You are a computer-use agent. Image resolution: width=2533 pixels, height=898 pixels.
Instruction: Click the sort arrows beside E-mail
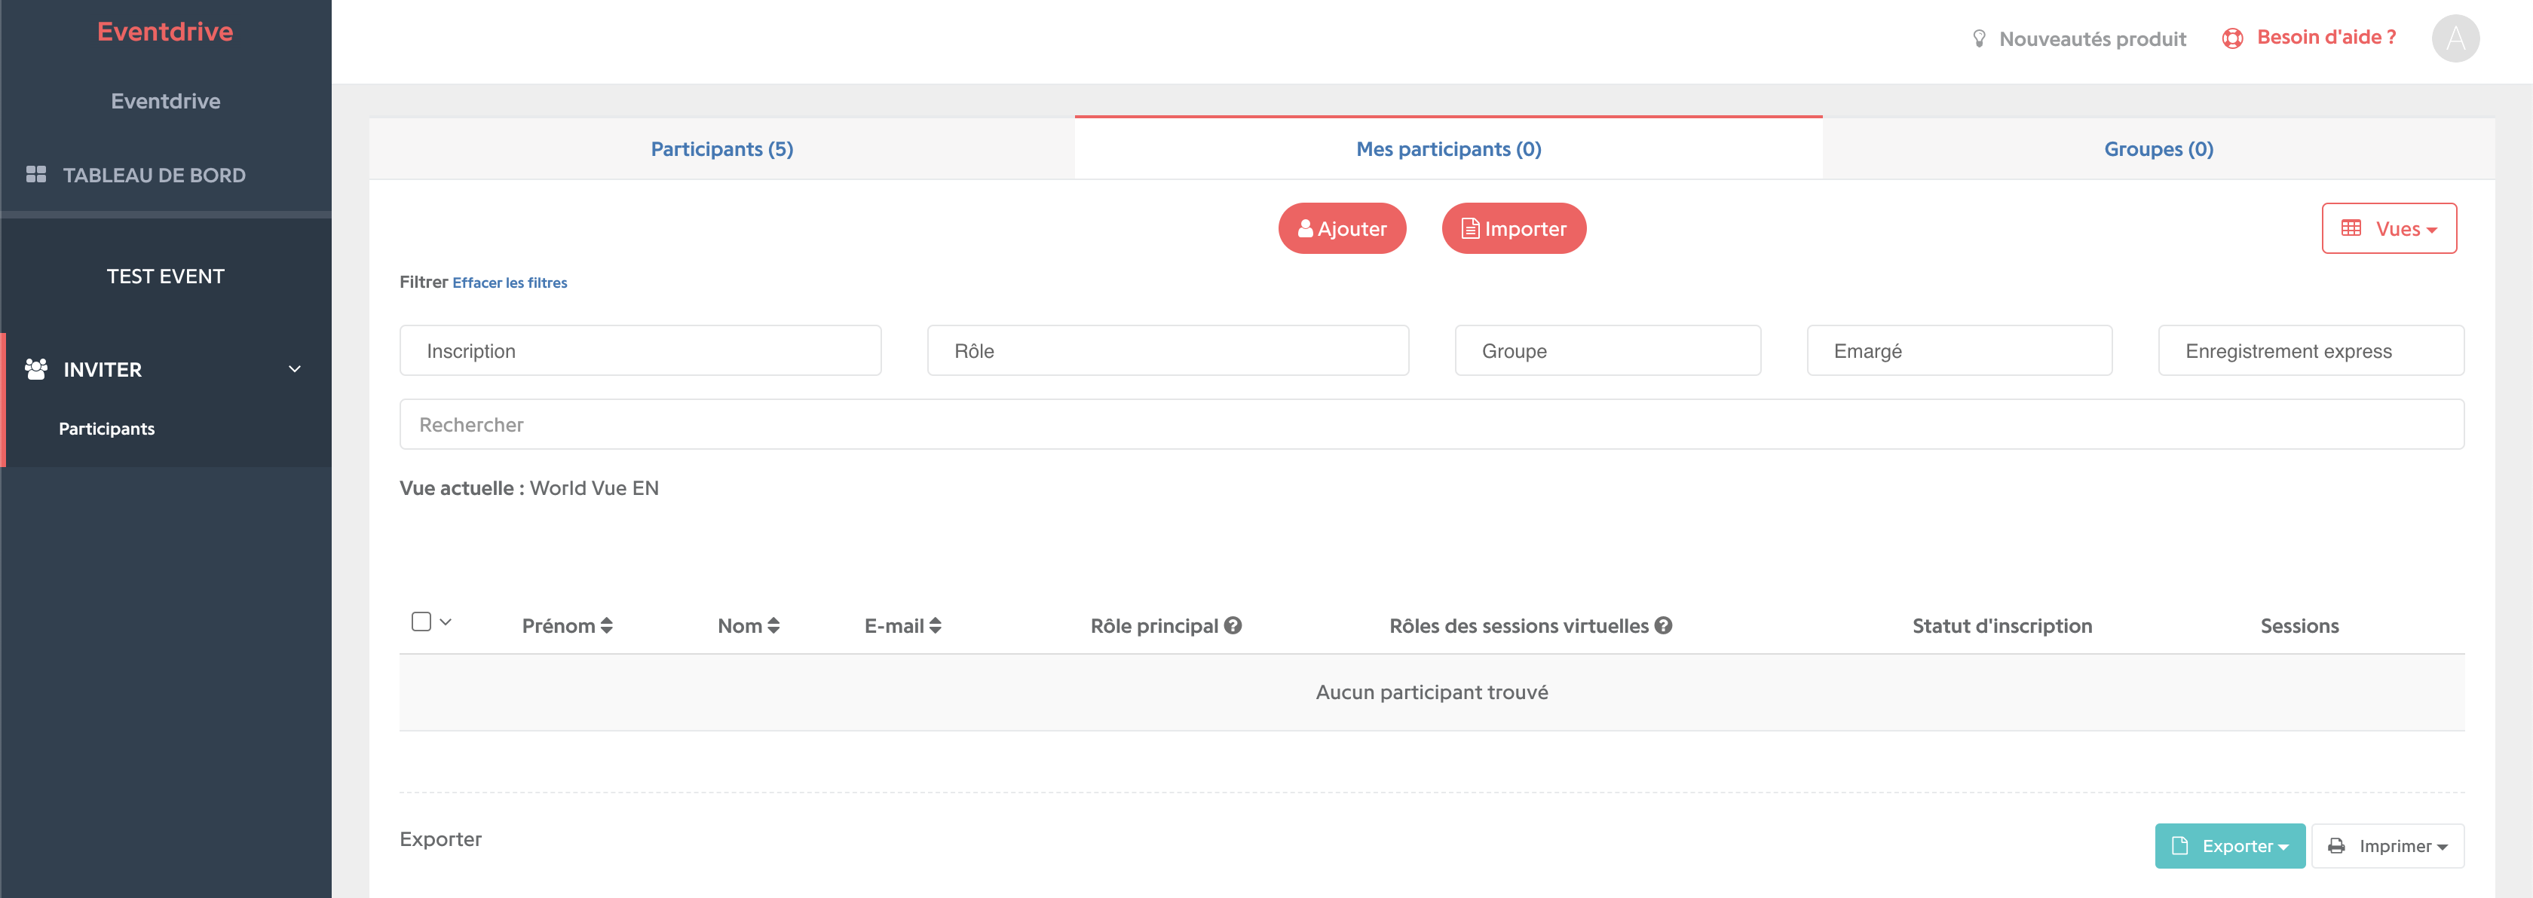tap(935, 626)
